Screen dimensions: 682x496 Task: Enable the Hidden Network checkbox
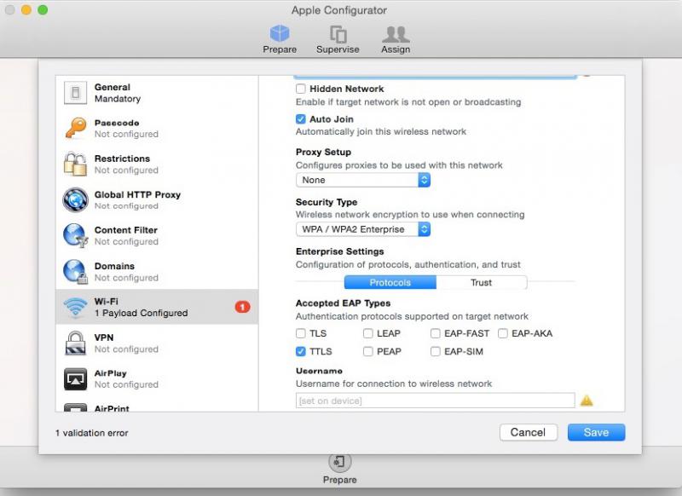(301, 89)
